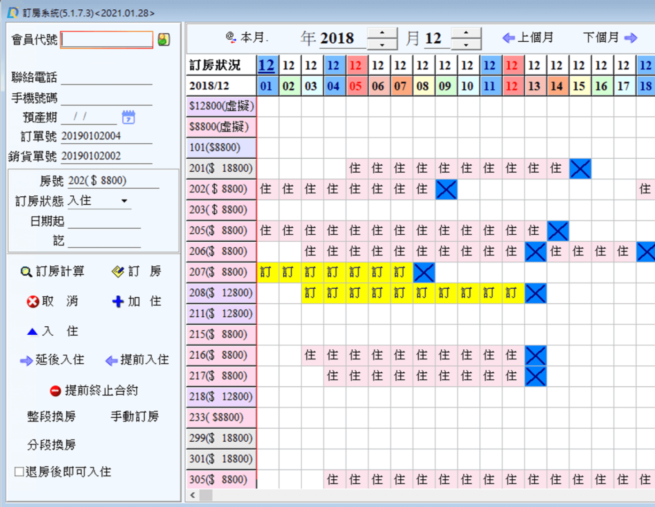The width and height of the screenshot is (655, 507).
Task: Decrease the year with down spinner
Action: click(x=382, y=44)
